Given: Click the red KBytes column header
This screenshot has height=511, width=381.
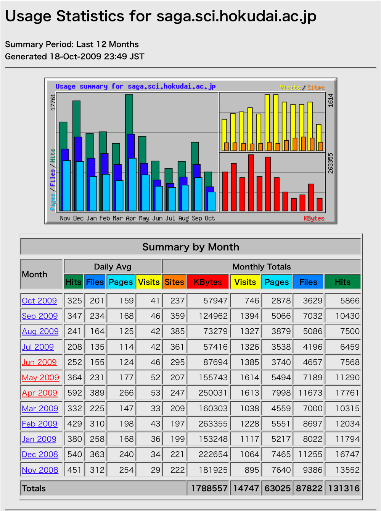Looking at the screenshot, I should pos(208,282).
